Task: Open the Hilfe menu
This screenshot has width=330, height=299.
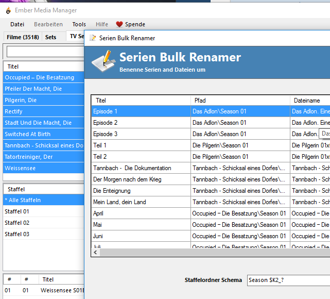Action: 102,24
